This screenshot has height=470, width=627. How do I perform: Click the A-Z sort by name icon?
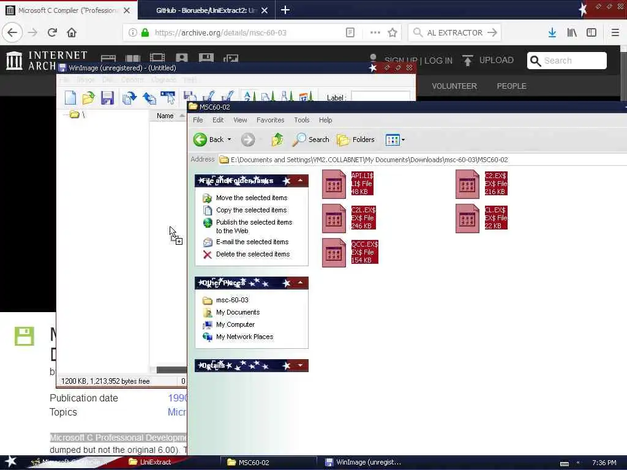(x=248, y=96)
